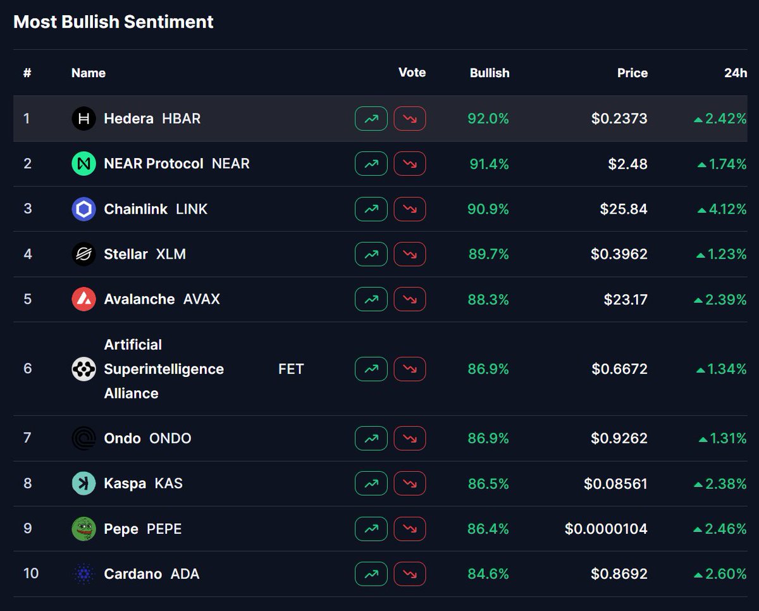Select Pepe's $0.0000104 price
The height and width of the screenshot is (611, 759).
point(606,529)
